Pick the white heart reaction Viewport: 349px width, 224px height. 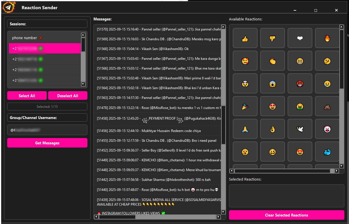pos(300,38)
